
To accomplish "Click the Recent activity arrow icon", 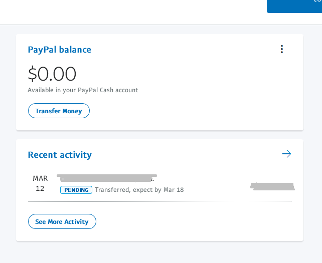I will tap(286, 154).
